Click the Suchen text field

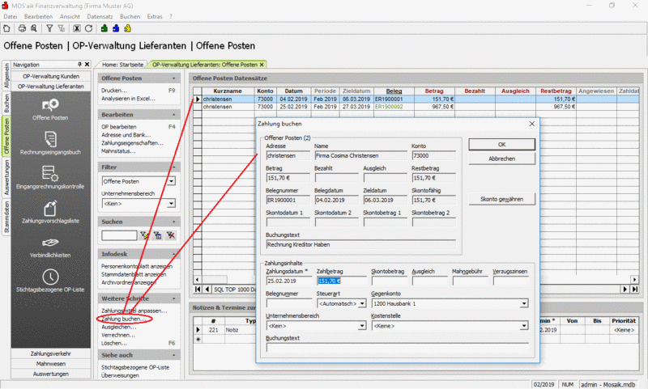tap(119, 235)
